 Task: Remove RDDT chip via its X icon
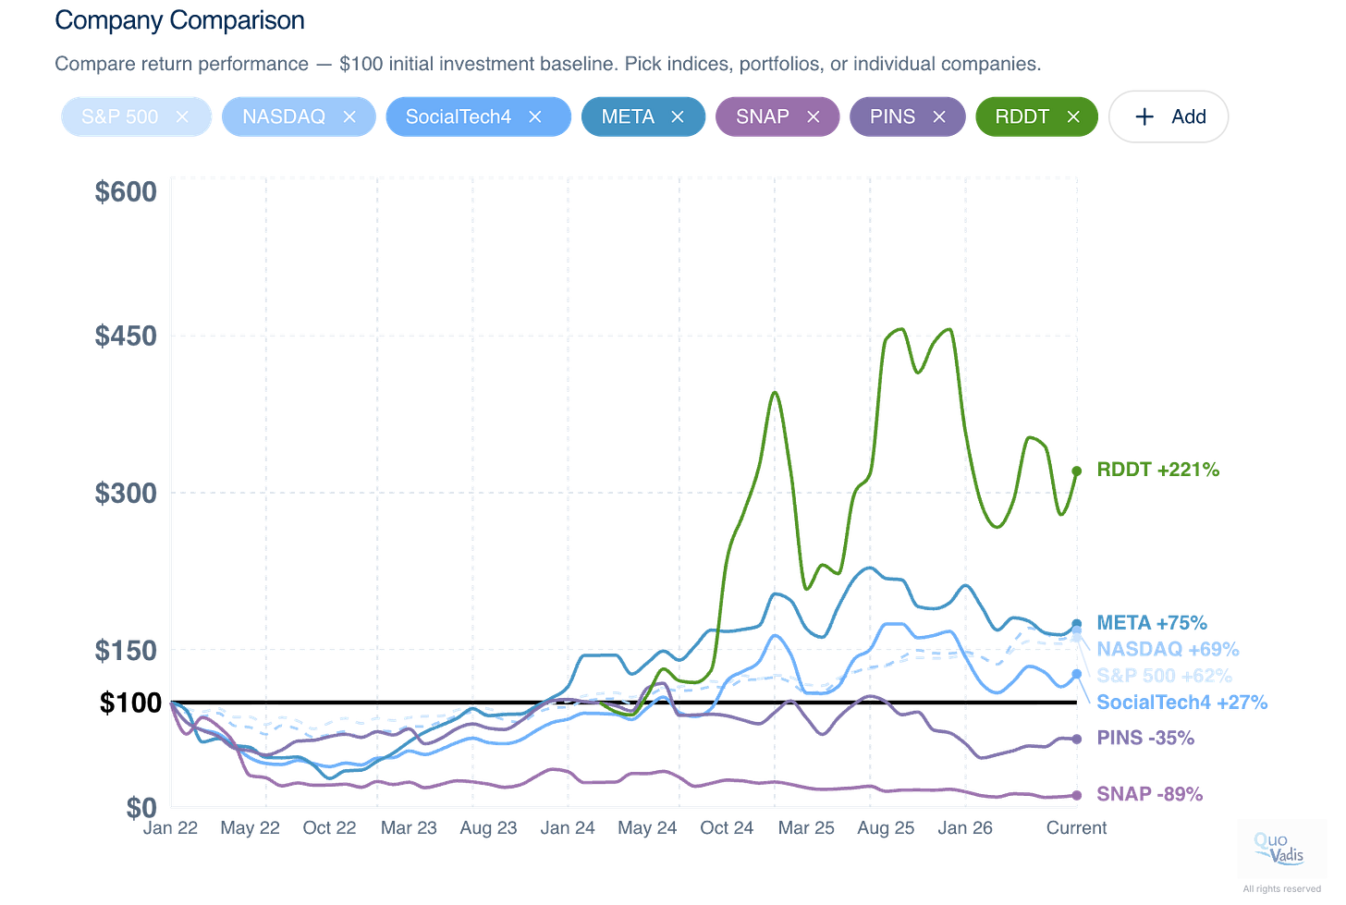[x=1073, y=117]
